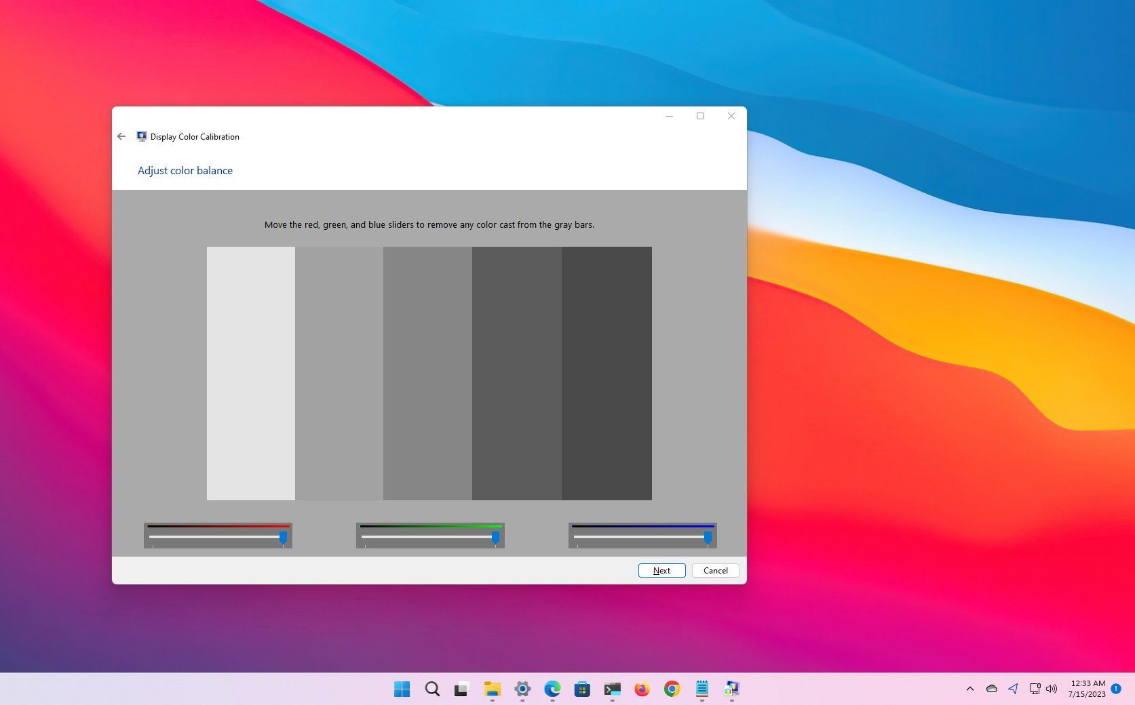Image resolution: width=1135 pixels, height=705 pixels.
Task: Click the lightest gray calibration bar
Action: tap(250, 373)
